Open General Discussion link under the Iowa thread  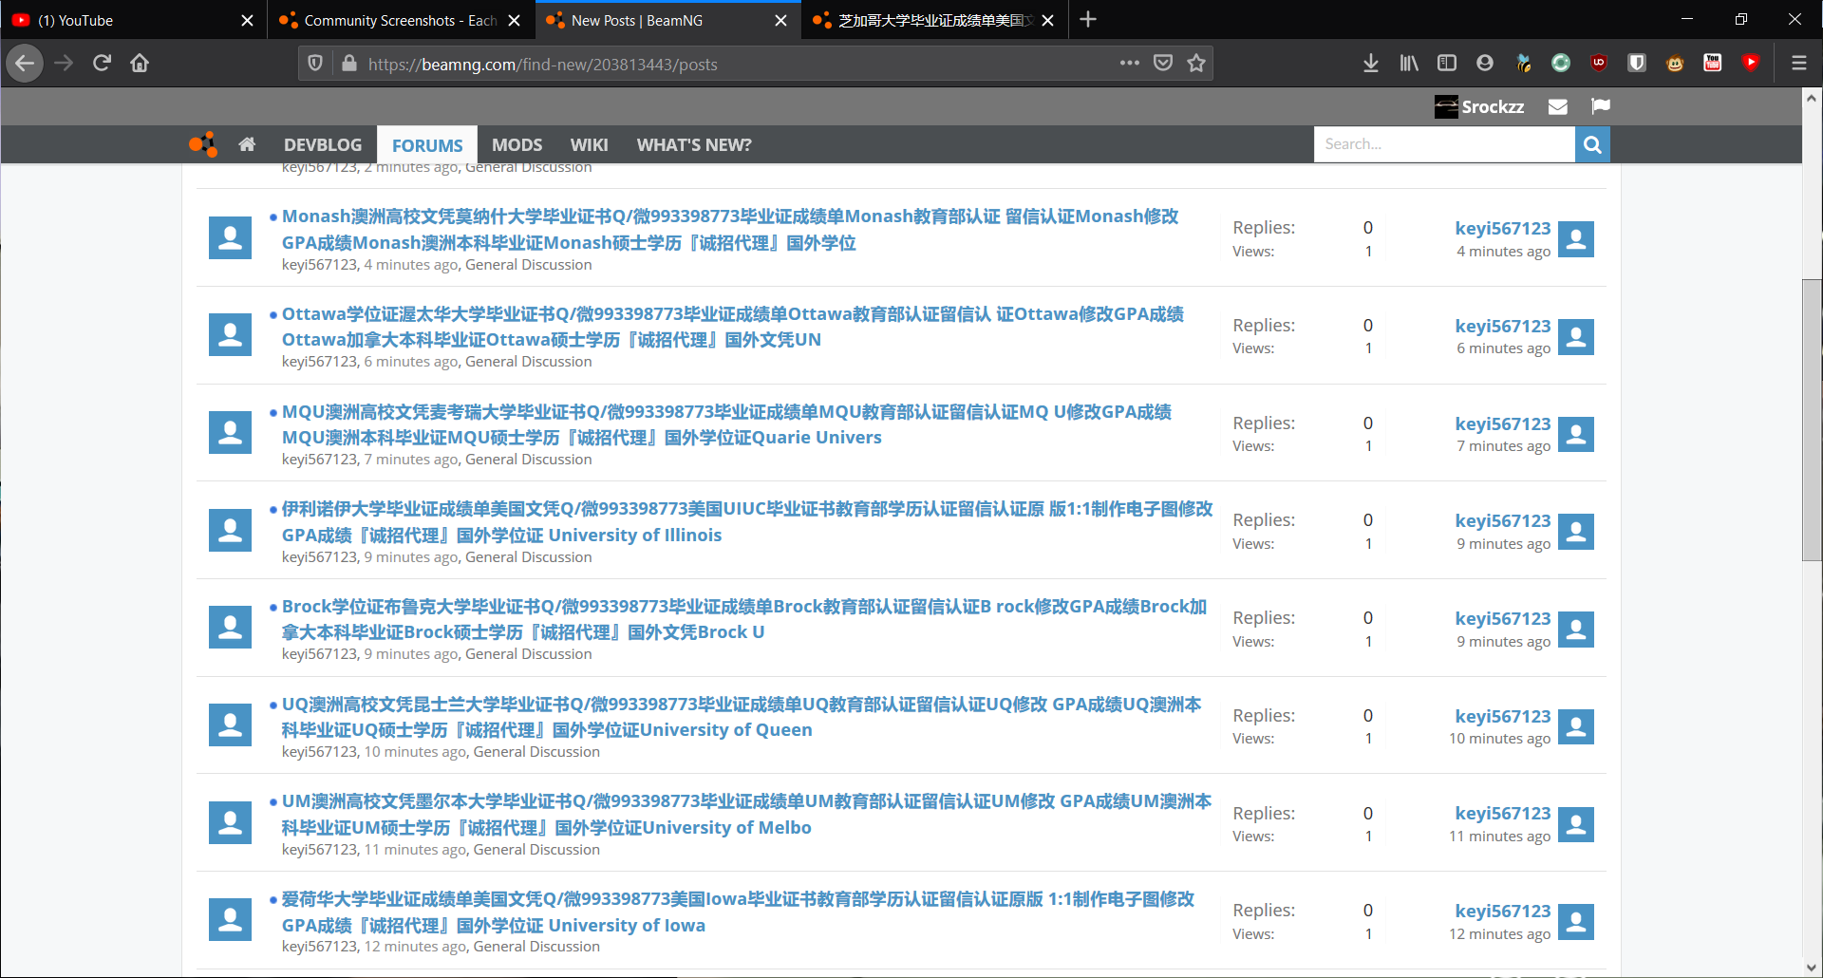pyautogui.click(x=536, y=947)
